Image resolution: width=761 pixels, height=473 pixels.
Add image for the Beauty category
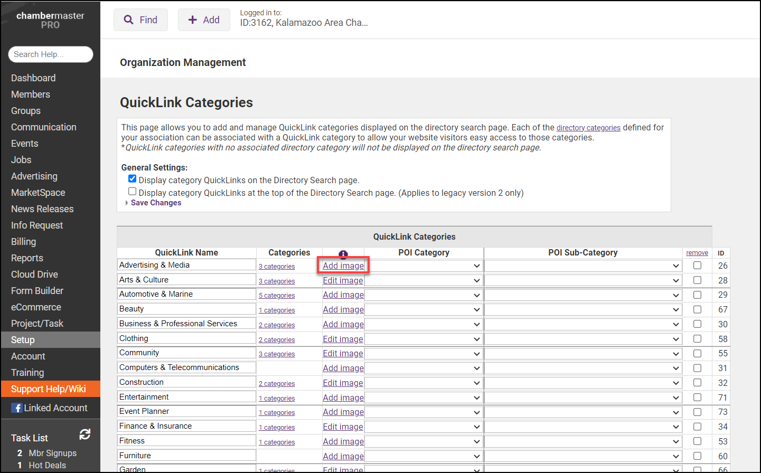pyautogui.click(x=343, y=309)
